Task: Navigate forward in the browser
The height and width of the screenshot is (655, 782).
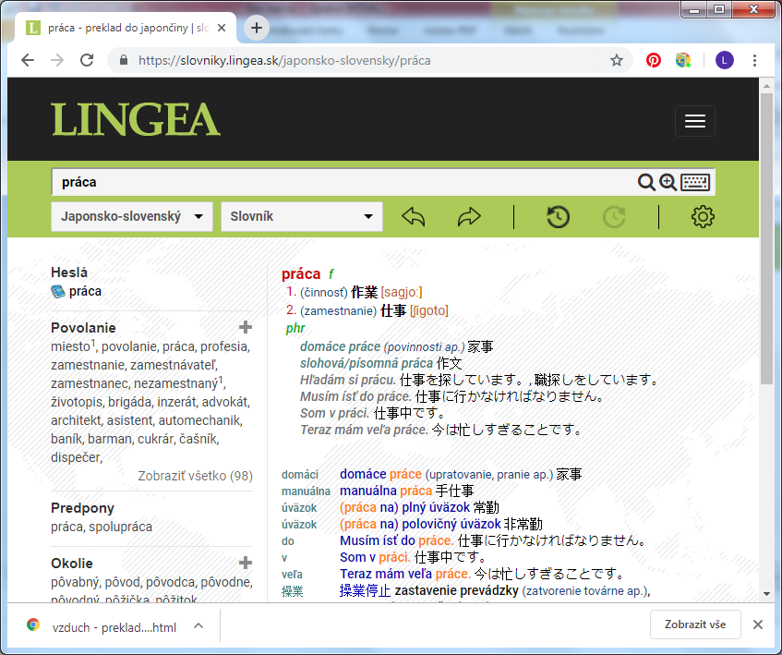Action: [x=57, y=60]
